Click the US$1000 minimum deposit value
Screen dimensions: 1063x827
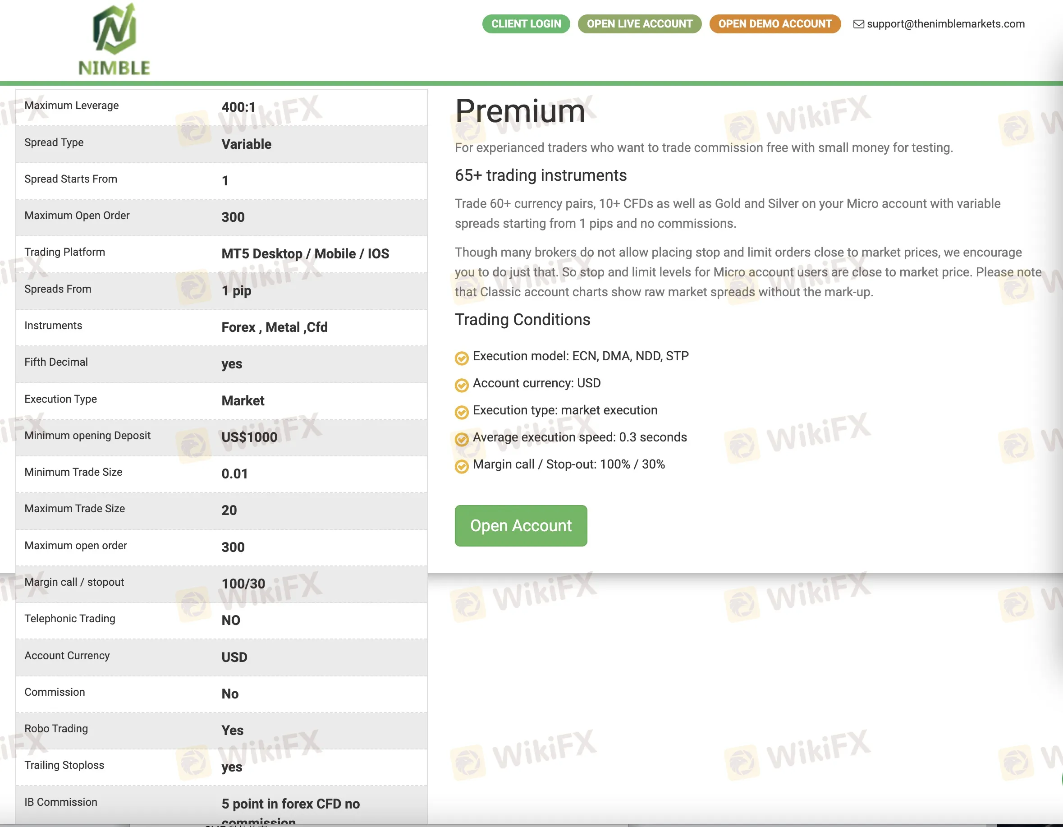(249, 436)
